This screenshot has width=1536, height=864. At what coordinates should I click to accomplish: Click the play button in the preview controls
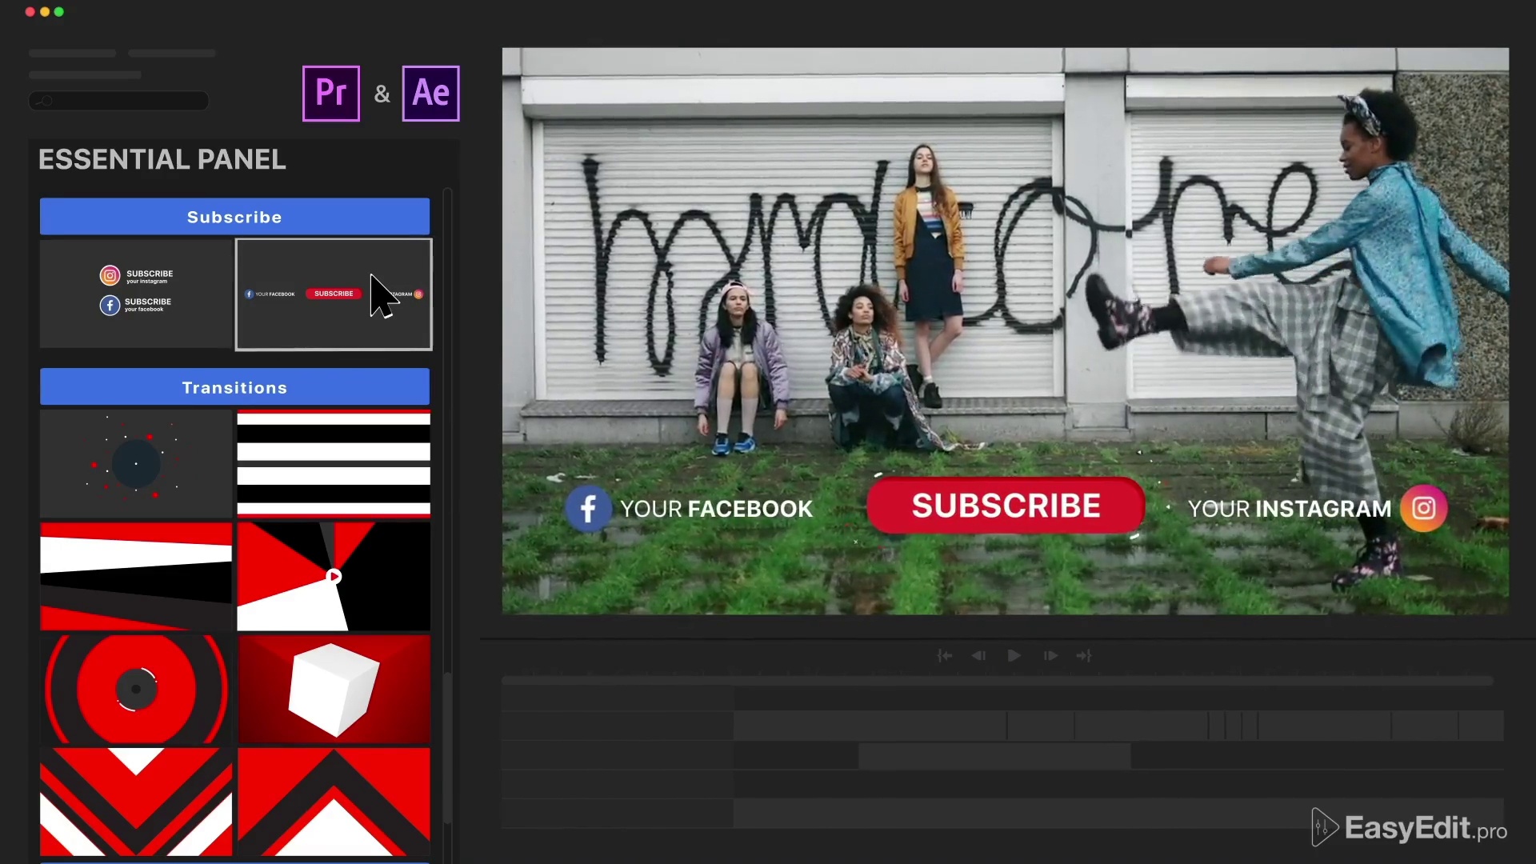coord(1014,656)
